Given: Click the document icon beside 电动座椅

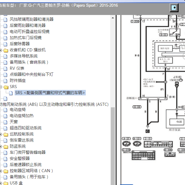Looking at the screenshot, I should click(5, 110).
